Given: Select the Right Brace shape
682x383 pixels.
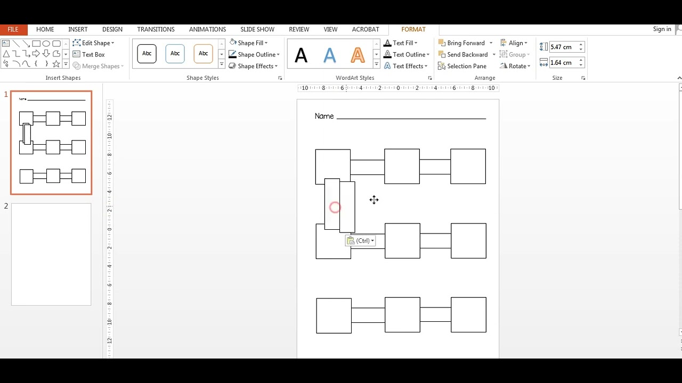Looking at the screenshot, I should point(46,64).
